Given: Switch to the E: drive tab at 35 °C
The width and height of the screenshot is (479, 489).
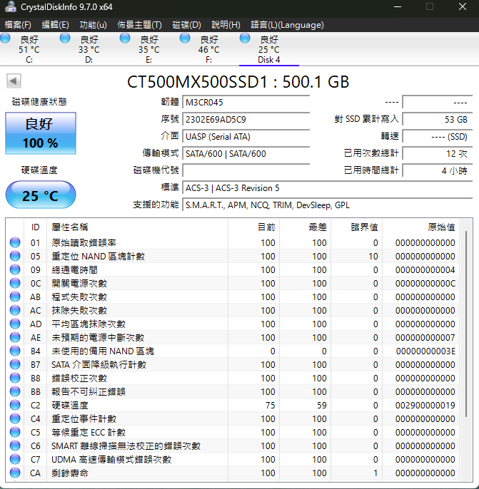Looking at the screenshot, I should (149, 49).
